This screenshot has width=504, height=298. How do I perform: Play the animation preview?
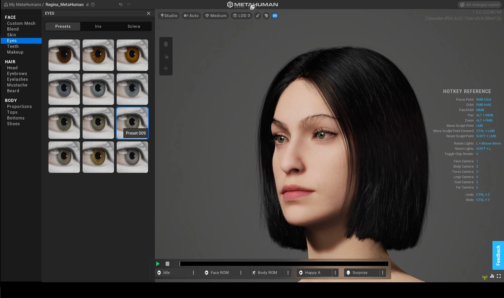pos(158,264)
